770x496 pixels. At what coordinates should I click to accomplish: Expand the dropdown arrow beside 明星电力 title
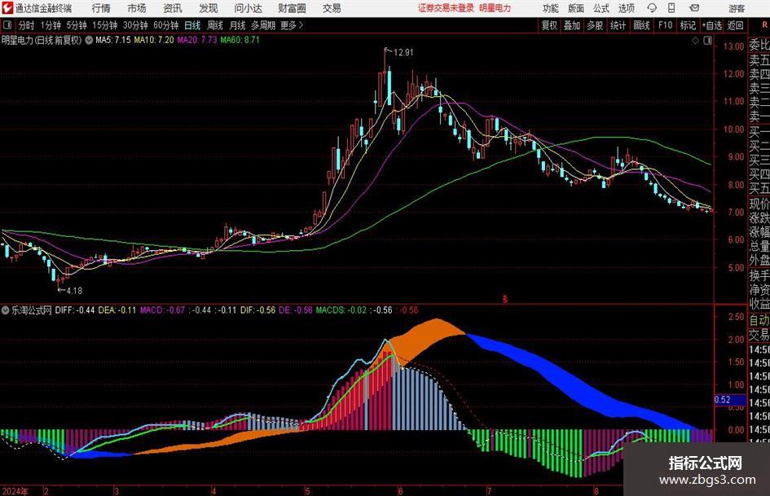pyautogui.click(x=89, y=40)
